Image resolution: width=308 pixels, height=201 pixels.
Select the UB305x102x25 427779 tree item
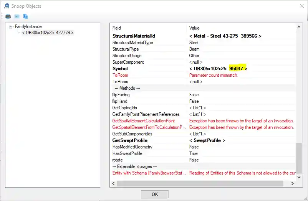pos(48,33)
